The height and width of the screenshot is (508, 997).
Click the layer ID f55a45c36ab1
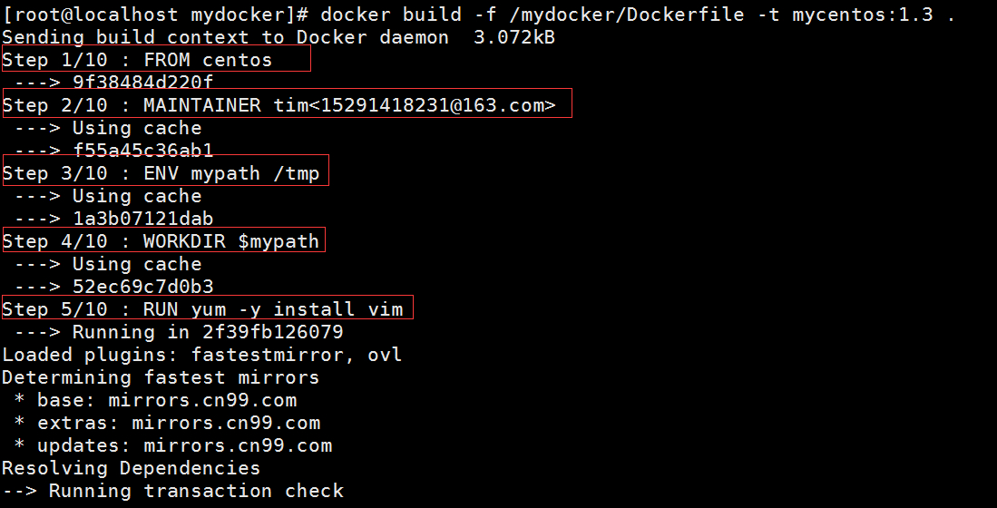click(143, 151)
